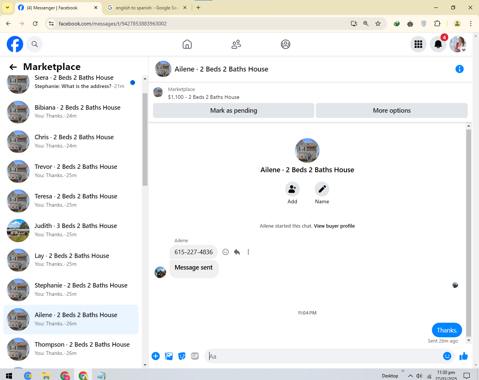Reply to the 615-227-4836 message
The height and width of the screenshot is (380, 479).
[x=237, y=252]
